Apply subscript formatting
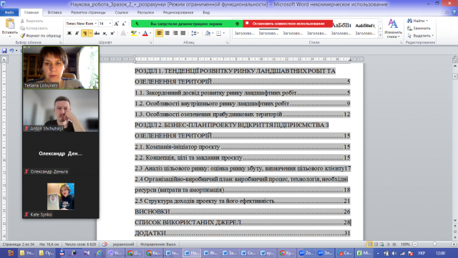 [x=104, y=34]
